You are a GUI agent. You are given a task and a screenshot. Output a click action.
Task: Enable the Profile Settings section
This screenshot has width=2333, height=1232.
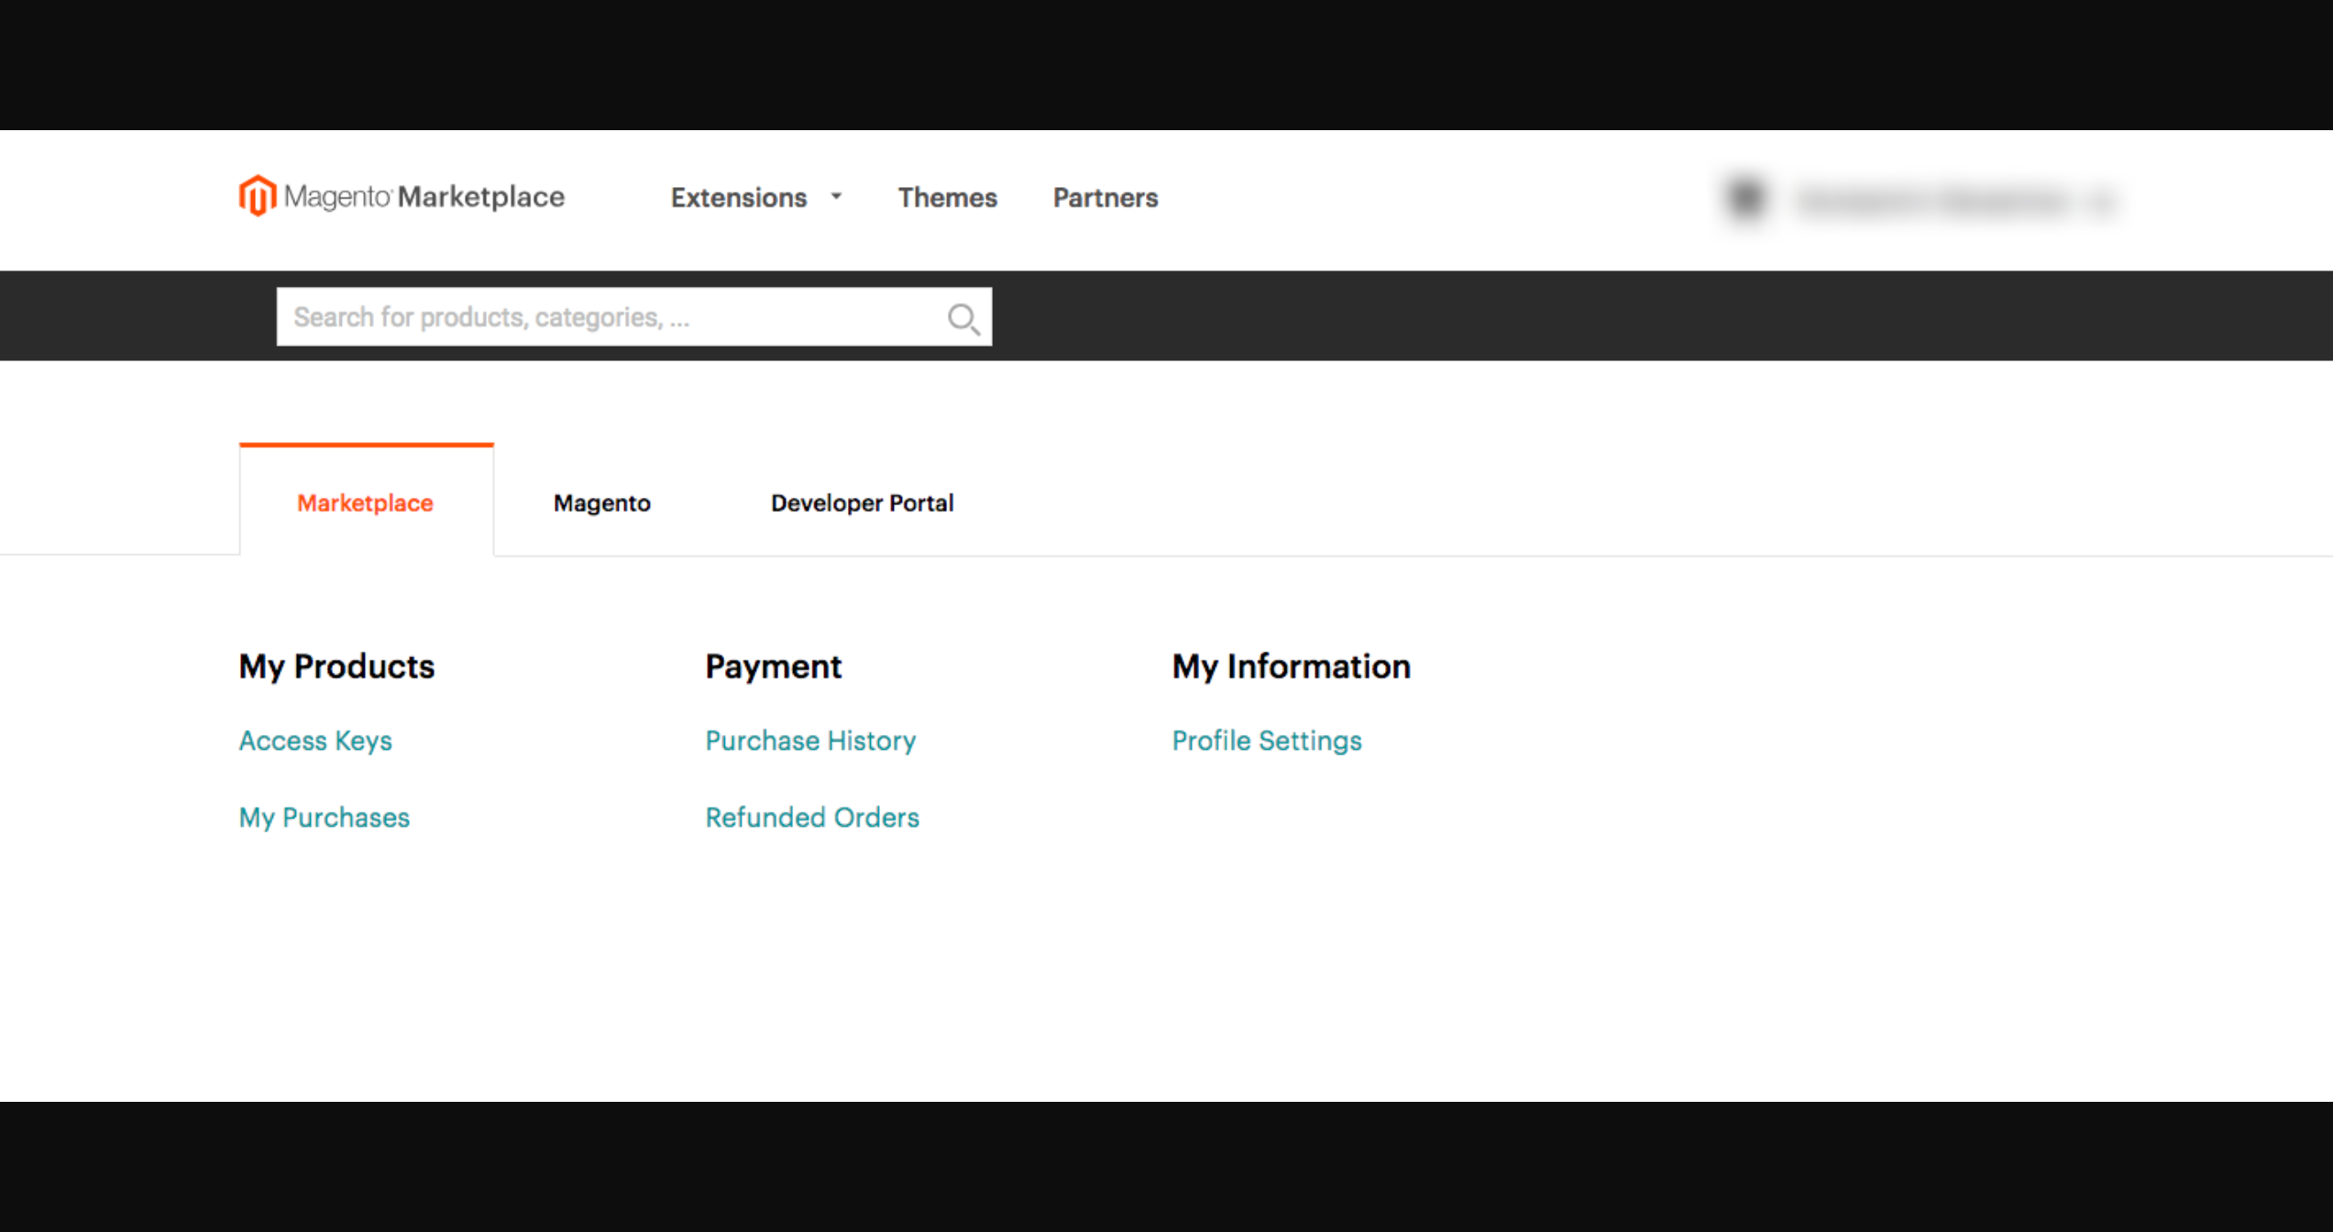tap(1265, 741)
